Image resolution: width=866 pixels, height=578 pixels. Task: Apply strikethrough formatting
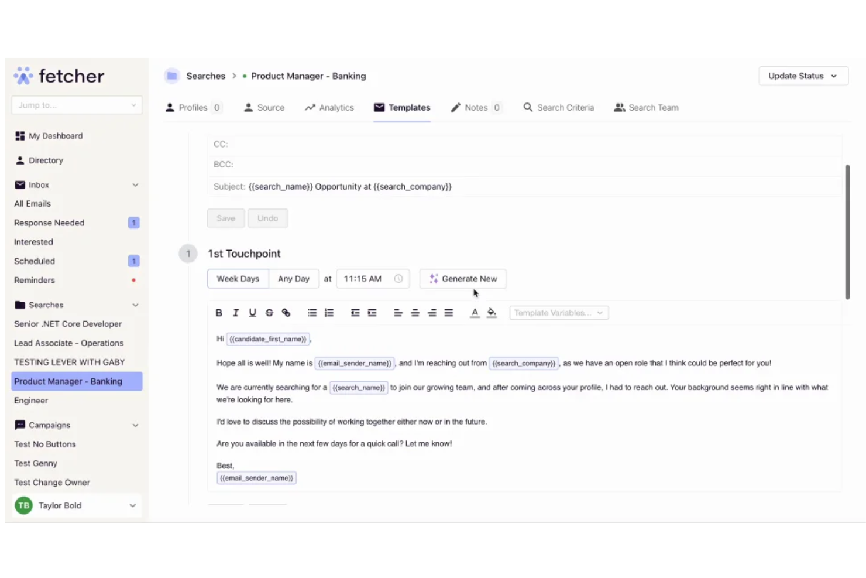(269, 313)
